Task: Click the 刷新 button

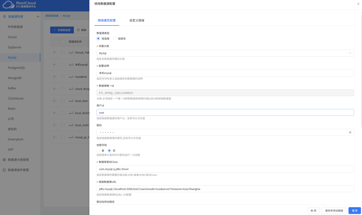Action: 82,30
